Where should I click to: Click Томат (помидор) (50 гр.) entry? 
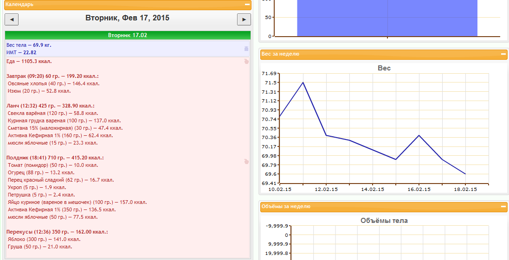[52, 165]
